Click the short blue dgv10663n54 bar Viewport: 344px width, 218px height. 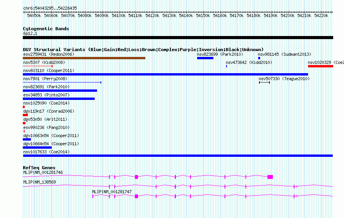(27, 139)
